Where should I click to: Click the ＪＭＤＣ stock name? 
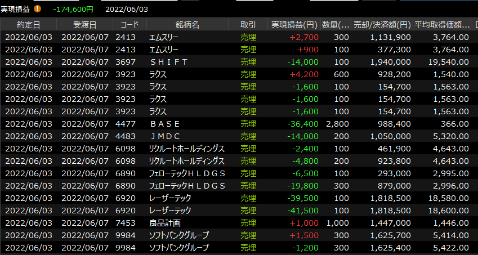(x=164, y=136)
